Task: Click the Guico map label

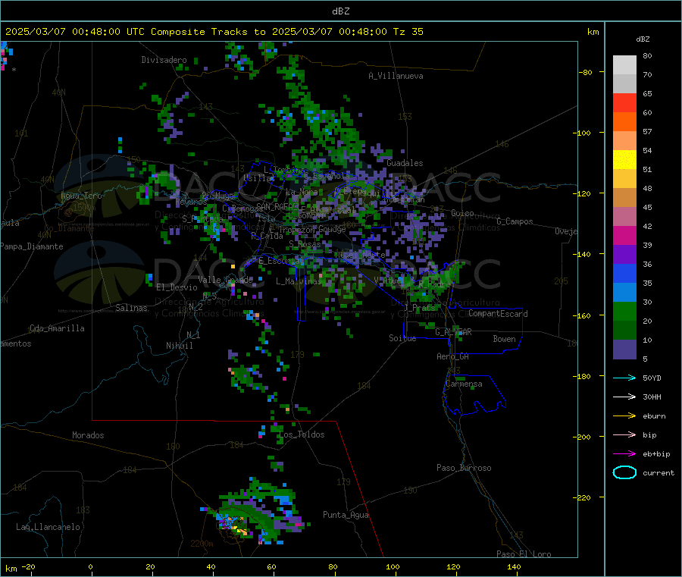Action: (x=462, y=213)
